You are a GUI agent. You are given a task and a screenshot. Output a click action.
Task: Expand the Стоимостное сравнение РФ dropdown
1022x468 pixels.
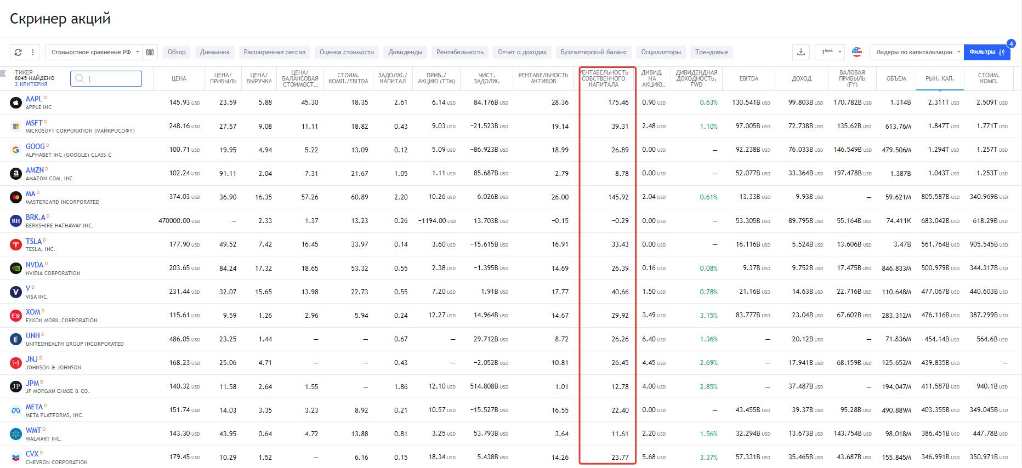click(94, 52)
